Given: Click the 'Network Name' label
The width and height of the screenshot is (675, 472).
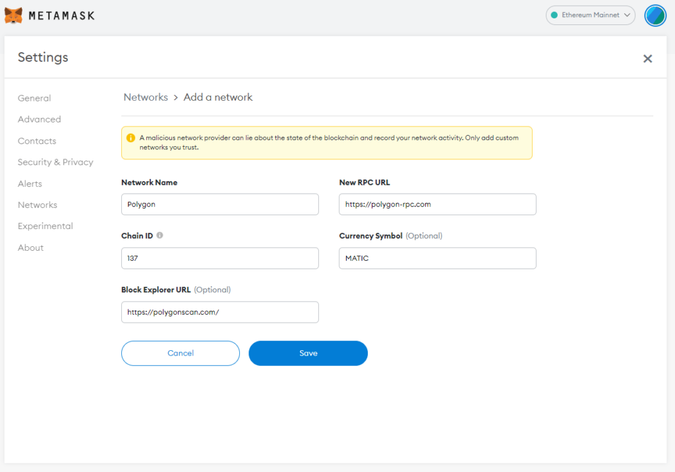Looking at the screenshot, I should 150,182.
